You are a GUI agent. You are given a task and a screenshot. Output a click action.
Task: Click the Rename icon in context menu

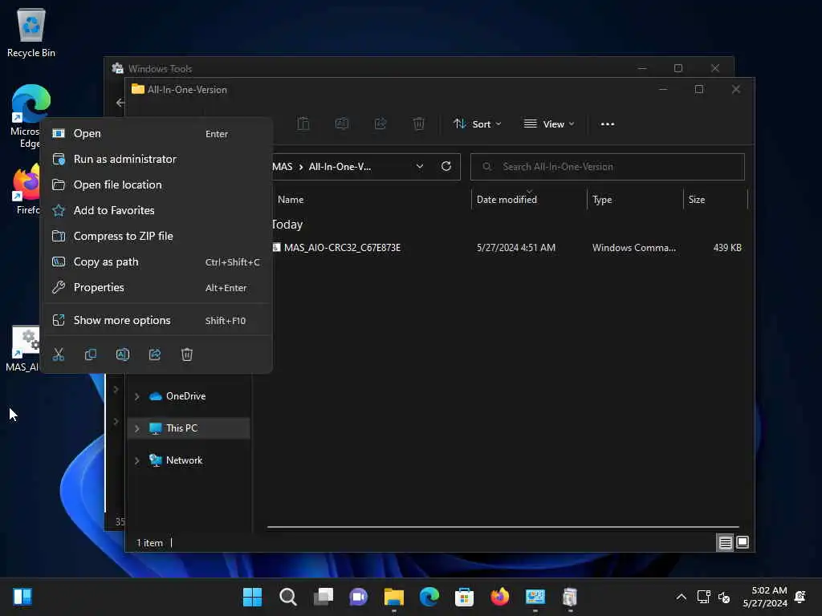123,355
